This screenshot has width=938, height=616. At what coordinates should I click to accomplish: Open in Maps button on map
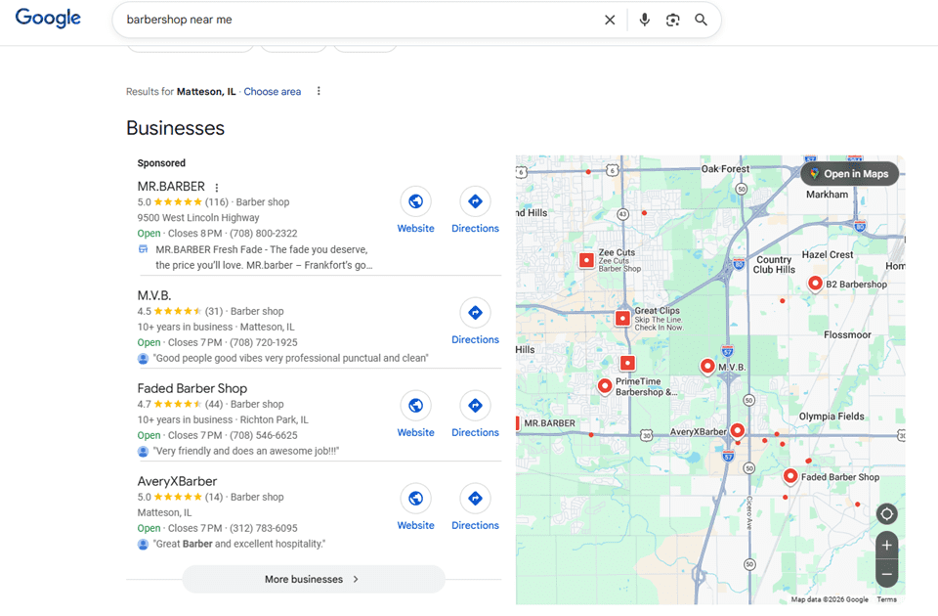[849, 174]
